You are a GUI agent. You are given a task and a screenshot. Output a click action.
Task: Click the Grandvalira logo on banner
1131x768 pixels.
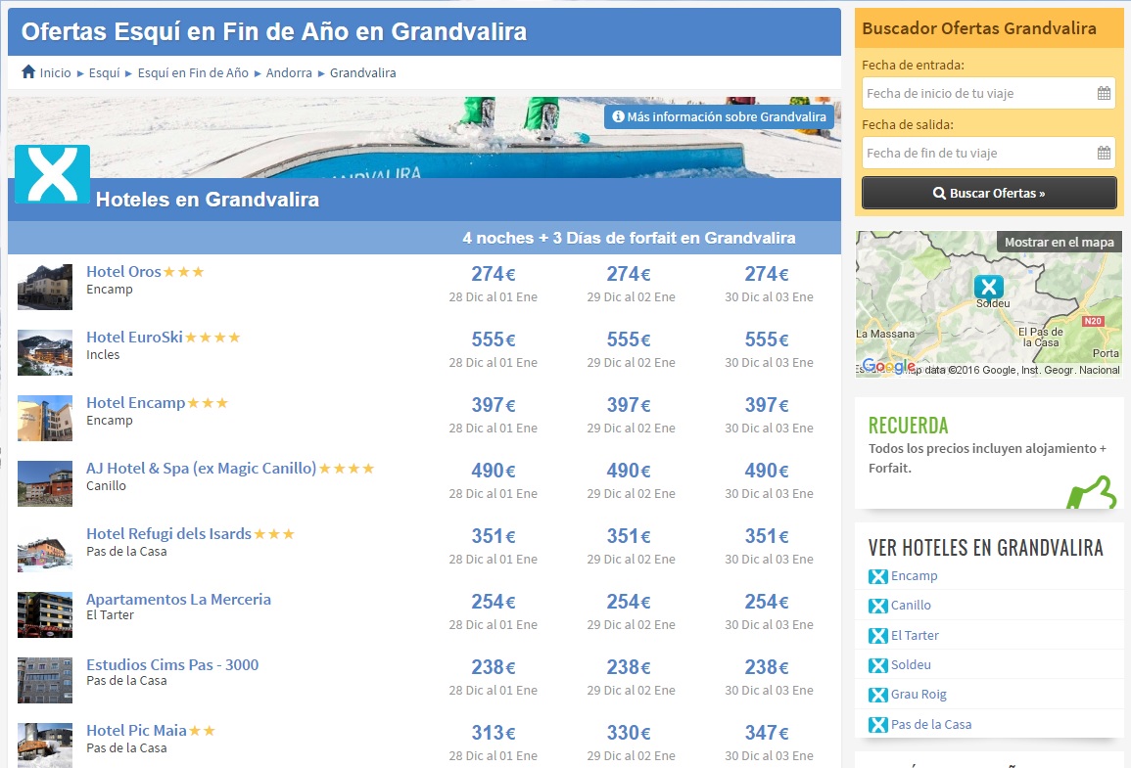pyautogui.click(x=53, y=173)
